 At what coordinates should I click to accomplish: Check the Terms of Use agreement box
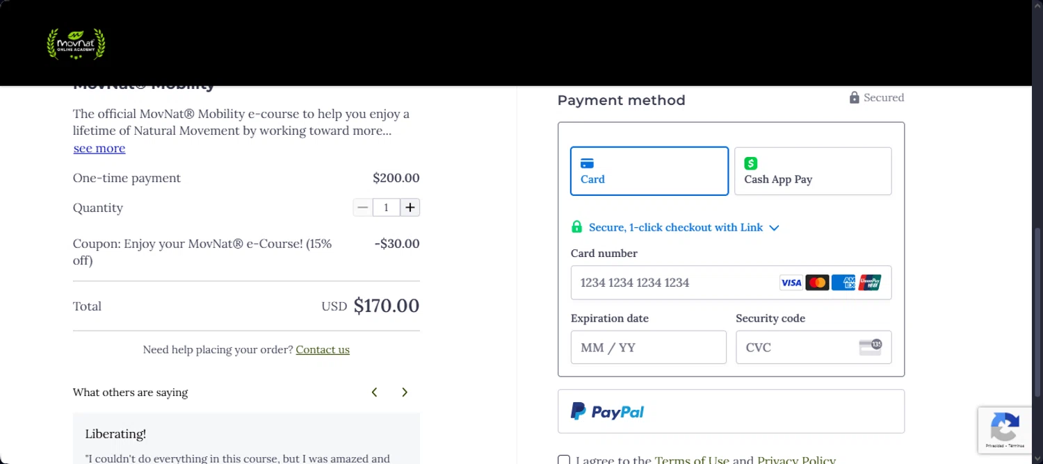tap(564, 460)
